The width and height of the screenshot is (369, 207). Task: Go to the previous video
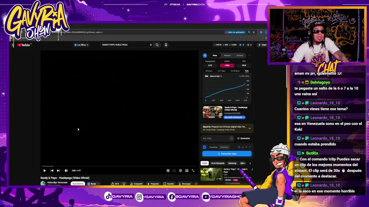click(x=52, y=170)
